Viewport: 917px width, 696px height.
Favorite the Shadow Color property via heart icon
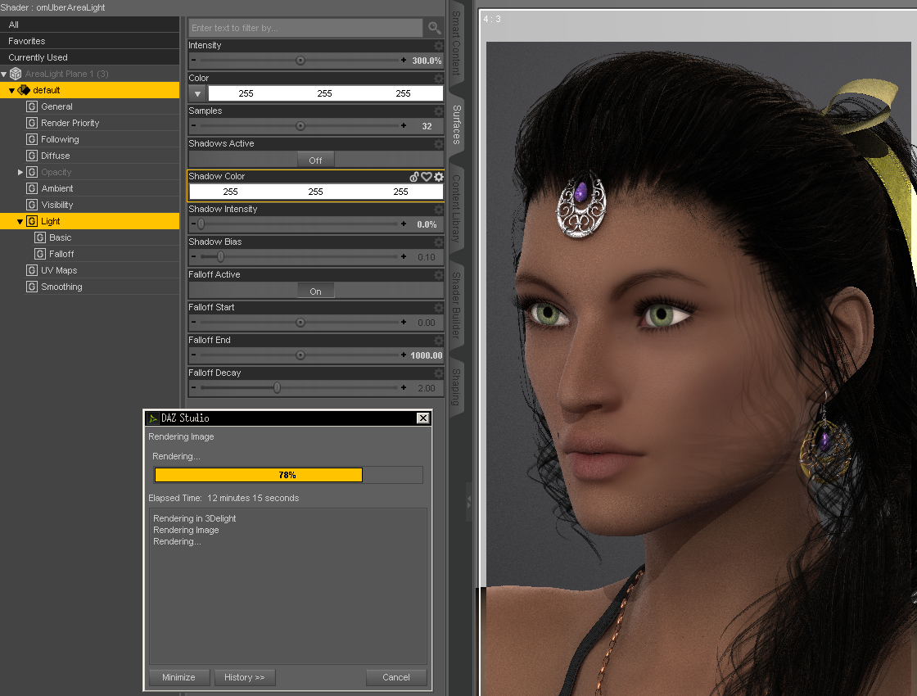pyautogui.click(x=427, y=176)
